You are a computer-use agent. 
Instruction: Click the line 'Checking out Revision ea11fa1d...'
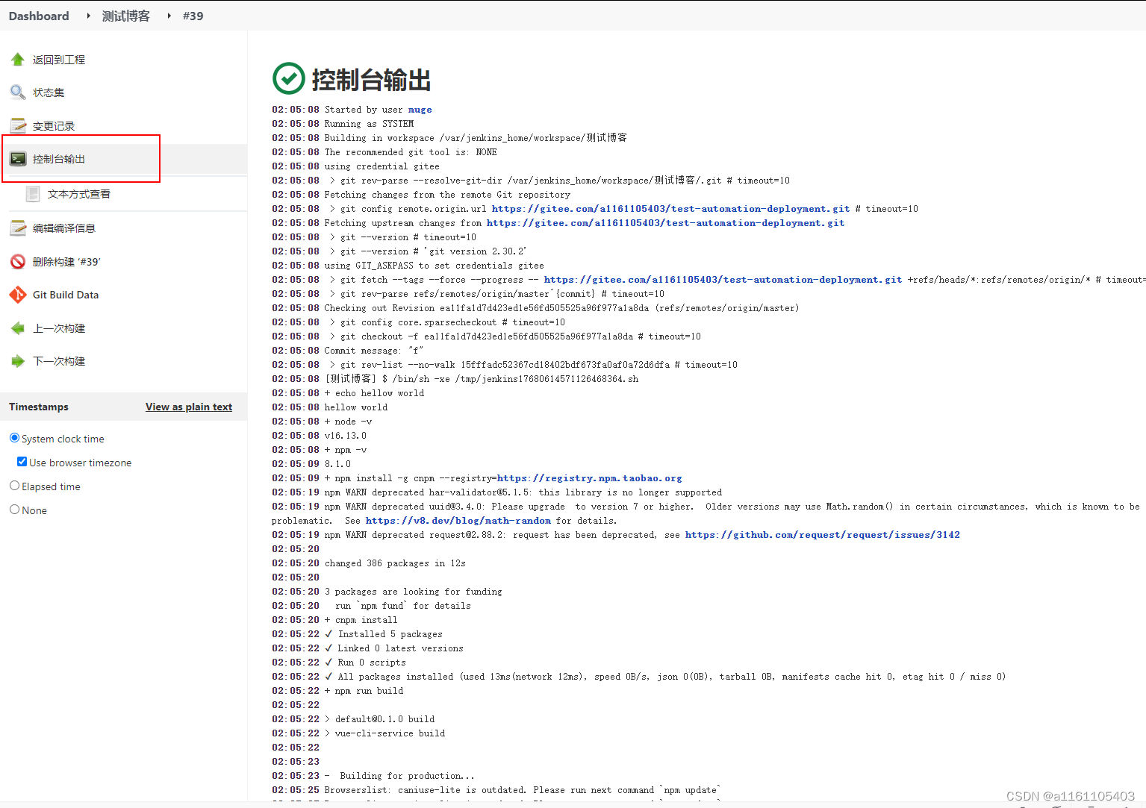point(561,308)
